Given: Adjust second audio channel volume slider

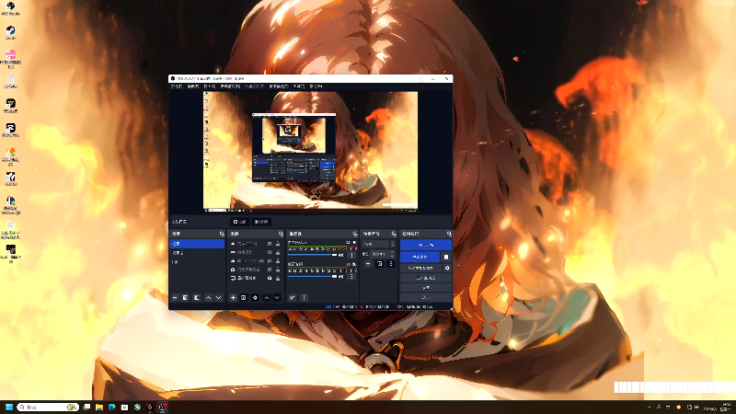Looking at the screenshot, I should tap(312, 277).
